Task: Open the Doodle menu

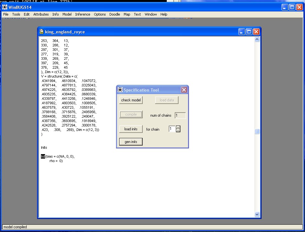Action: pyautogui.click(x=114, y=14)
